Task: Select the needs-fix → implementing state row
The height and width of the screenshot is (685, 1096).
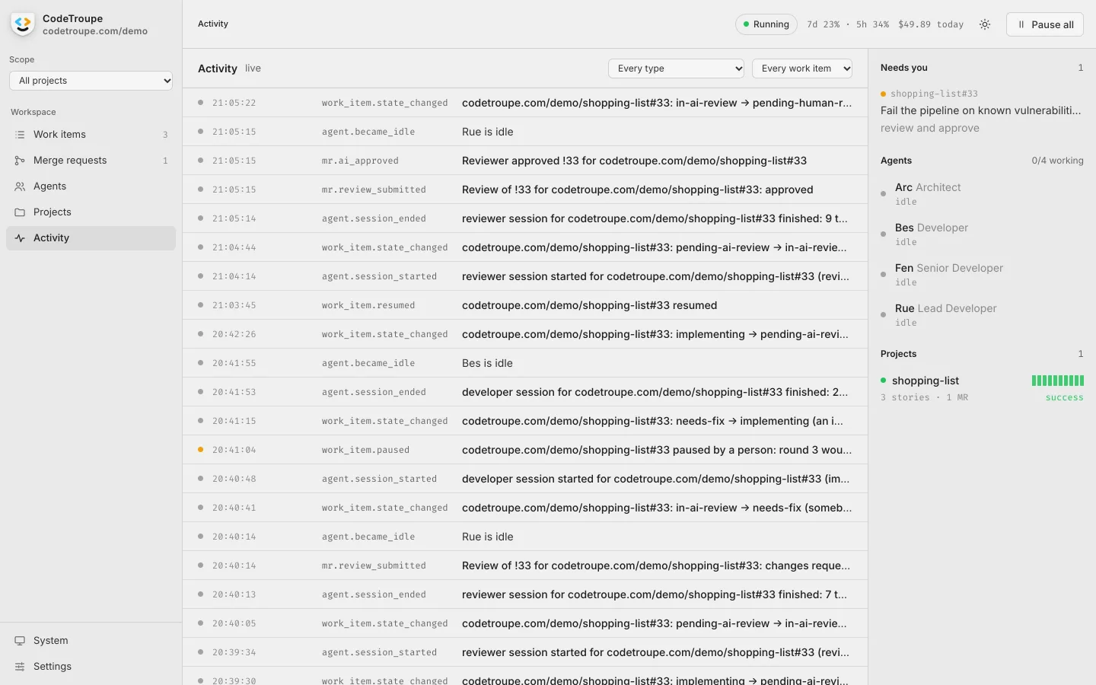Action: point(525,421)
